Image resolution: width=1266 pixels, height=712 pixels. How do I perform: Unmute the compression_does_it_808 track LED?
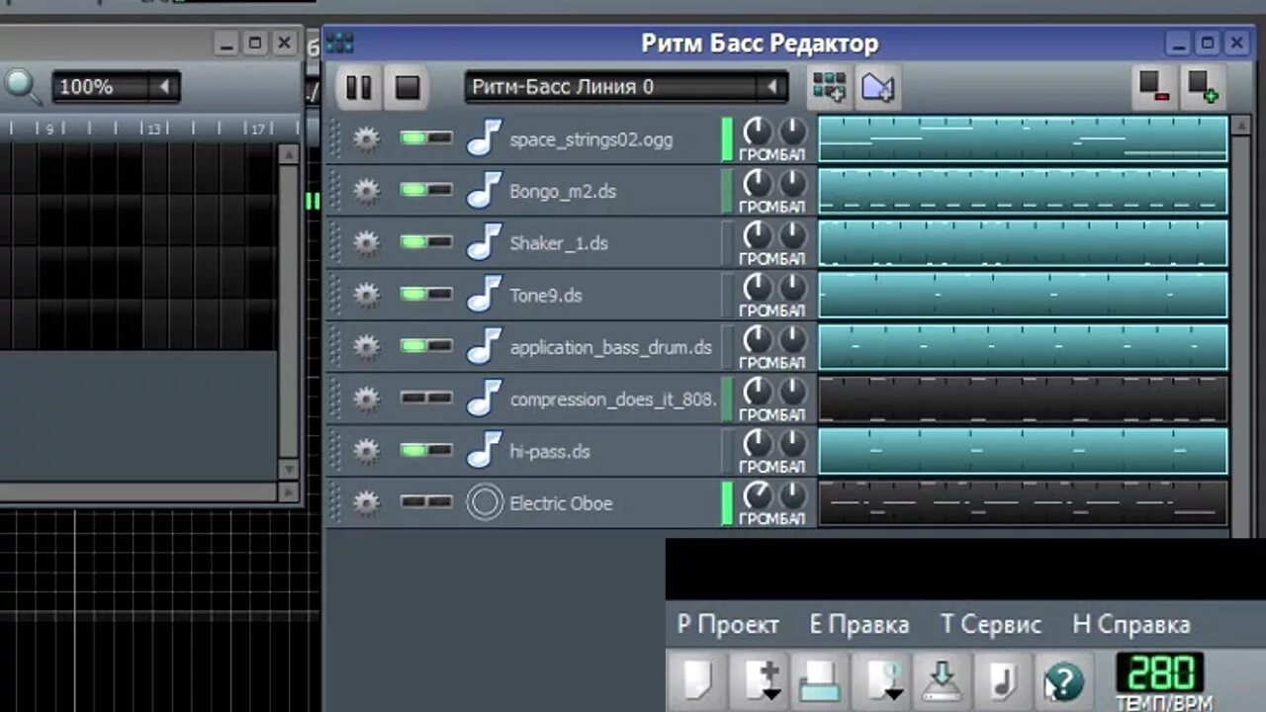(413, 398)
